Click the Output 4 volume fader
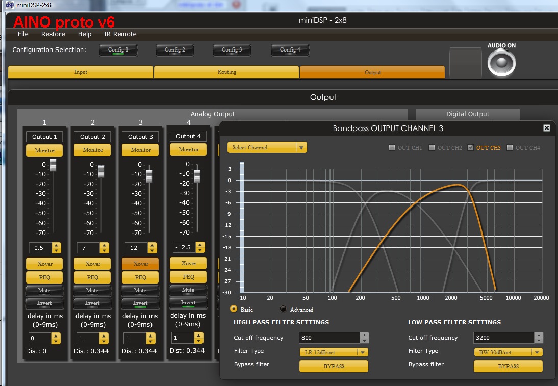This screenshot has width=558, height=386. [x=197, y=176]
